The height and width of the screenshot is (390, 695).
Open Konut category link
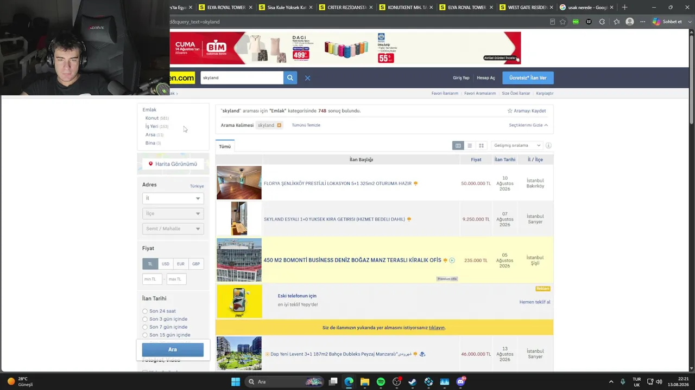[152, 118]
